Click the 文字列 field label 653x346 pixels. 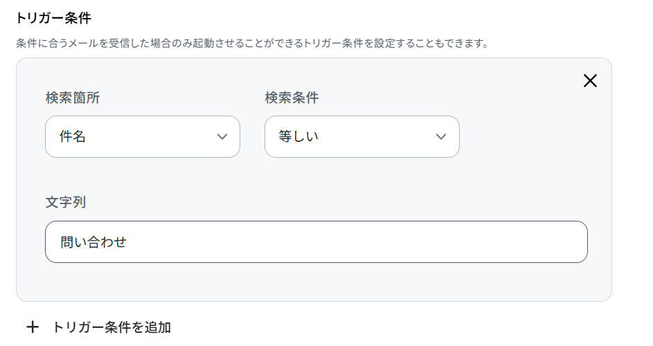(65, 202)
